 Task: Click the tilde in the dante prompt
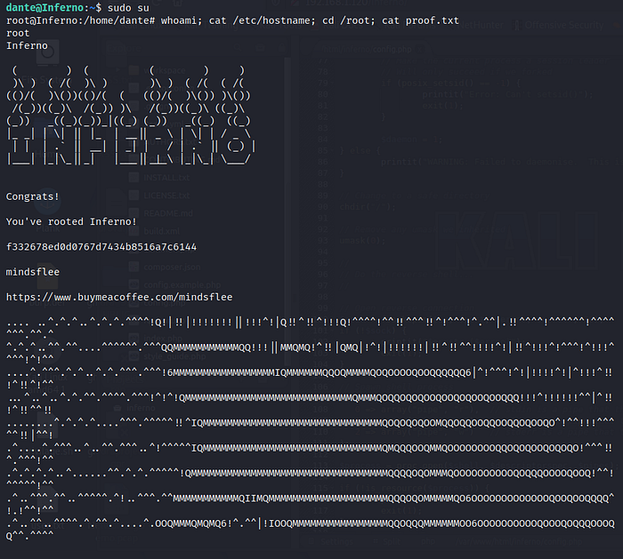point(98,7)
